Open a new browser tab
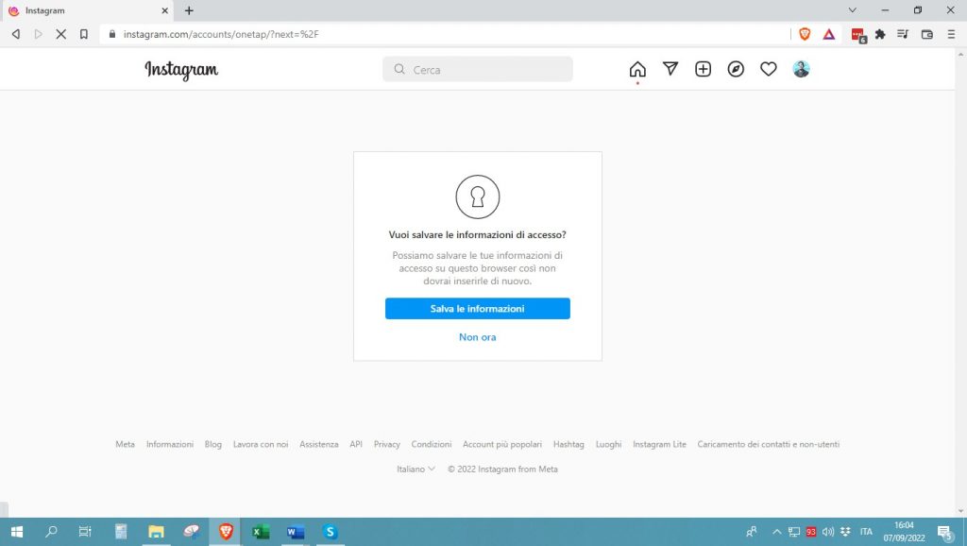Image resolution: width=967 pixels, height=546 pixels. 189,10
